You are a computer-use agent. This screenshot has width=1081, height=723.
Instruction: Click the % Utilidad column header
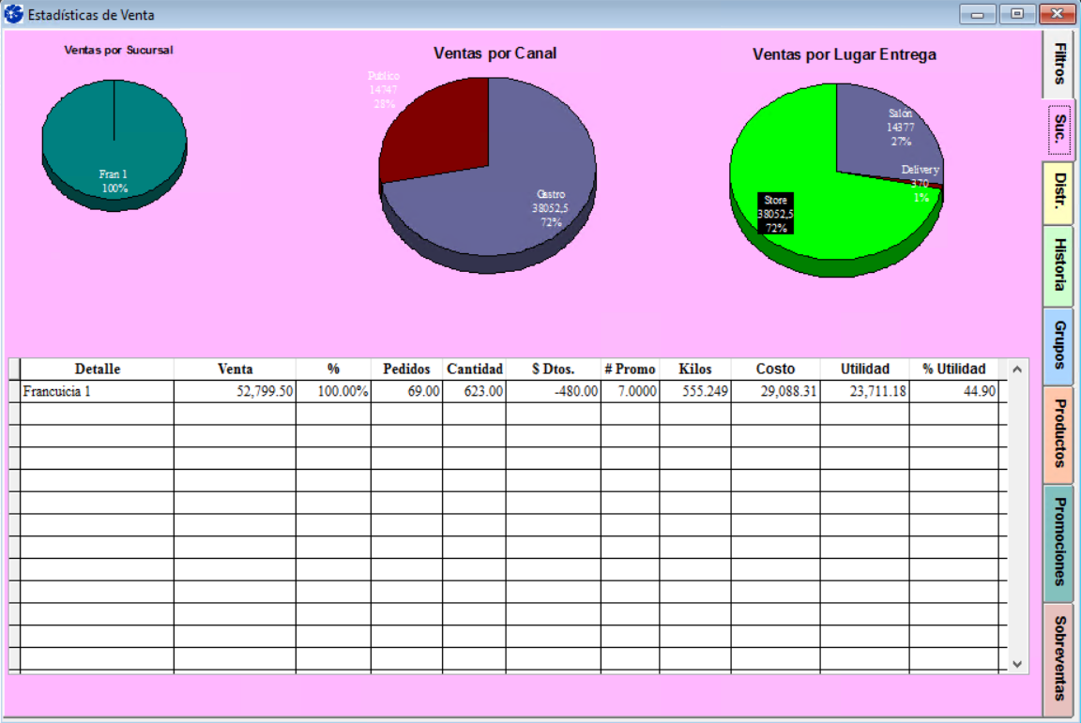click(x=953, y=369)
